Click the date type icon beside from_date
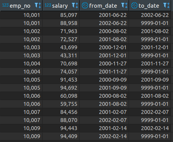173x142 pixels. [x=85, y=5]
